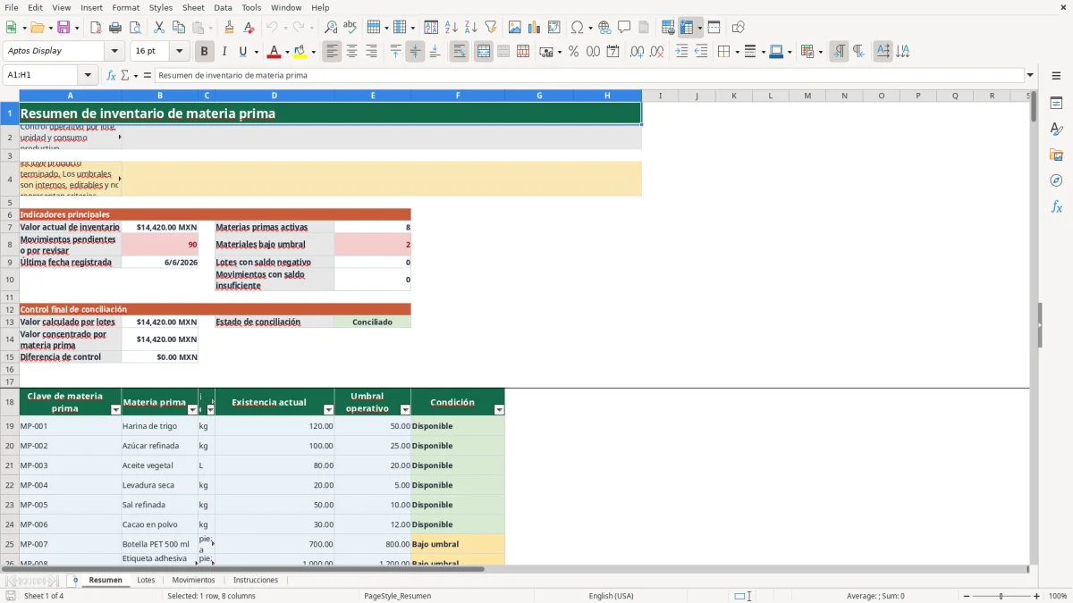The width and height of the screenshot is (1073, 603).
Task: Open Find & Replace
Action: pyautogui.click(x=331, y=28)
